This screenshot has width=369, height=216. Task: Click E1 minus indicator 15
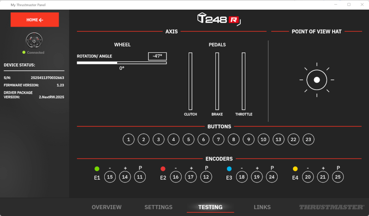tap(110, 177)
